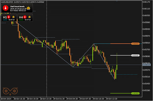The image size is (153, 101).
Task: Select the green 0.65383 price level tag
Action: click(135, 93)
